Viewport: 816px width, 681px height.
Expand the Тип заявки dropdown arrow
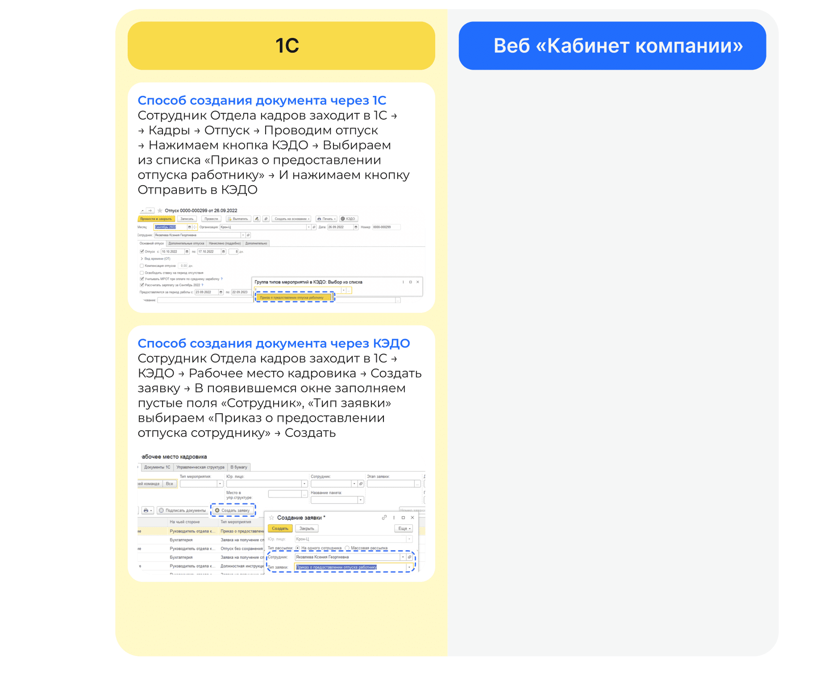point(409,567)
